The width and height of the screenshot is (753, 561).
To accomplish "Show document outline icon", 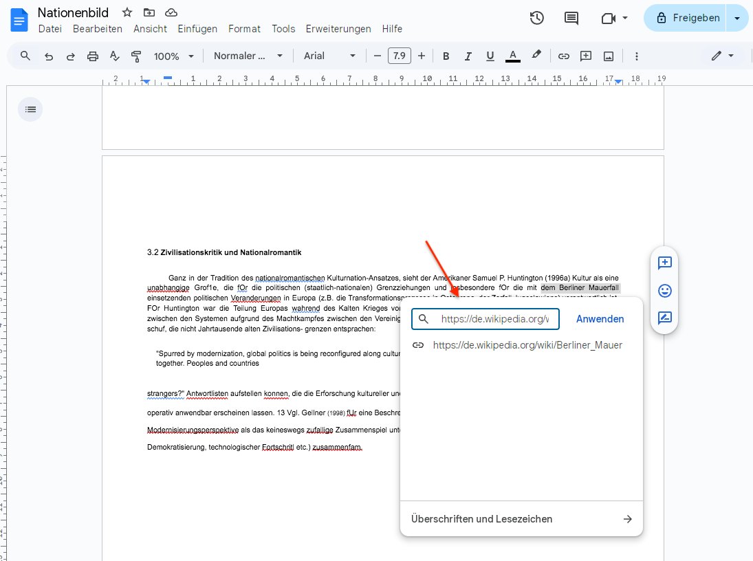I will pos(30,109).
